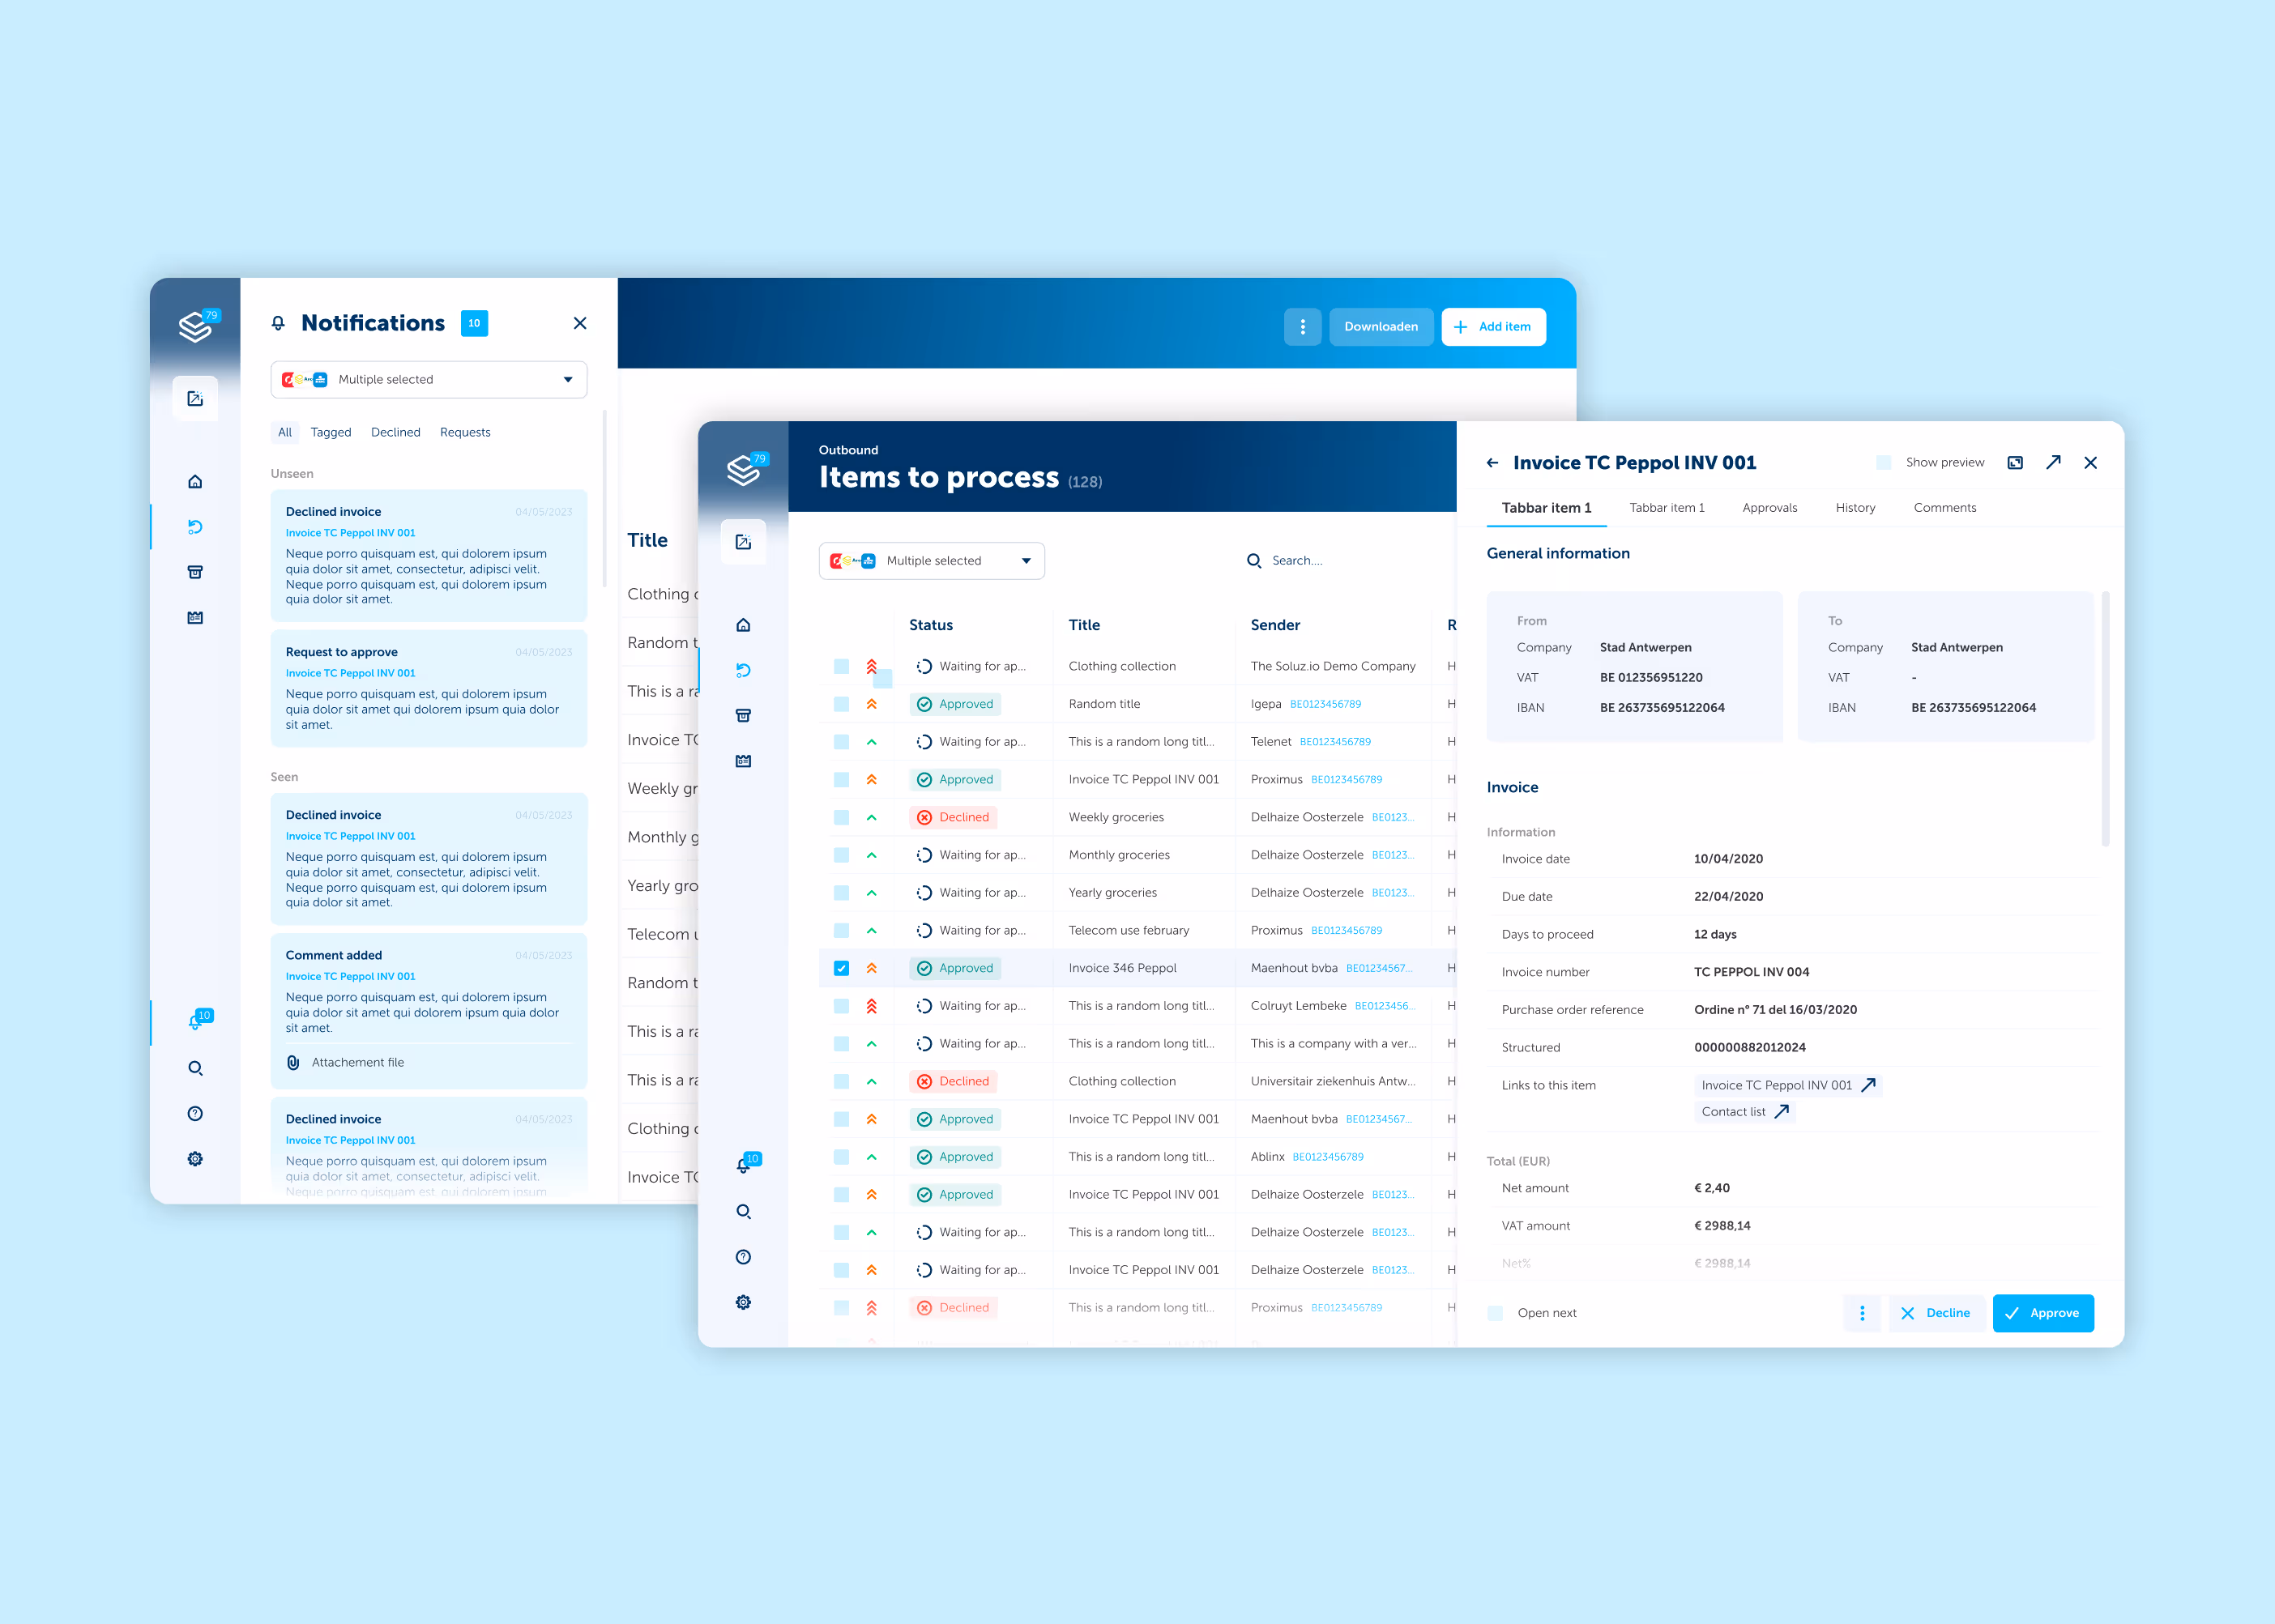Click the fullscreen preview icon in invoice header

2015,462
